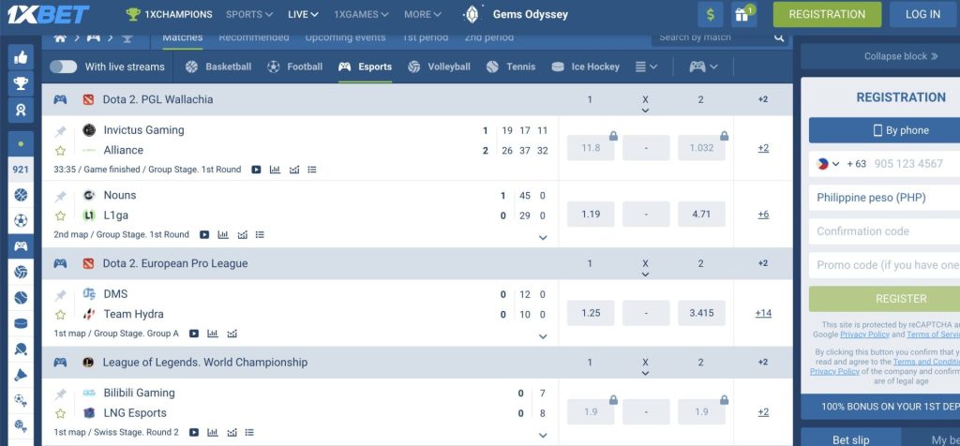Favorite the Alliance match with star
The image size is (960, 446).
pyautogui.click(x=61, y=150)
